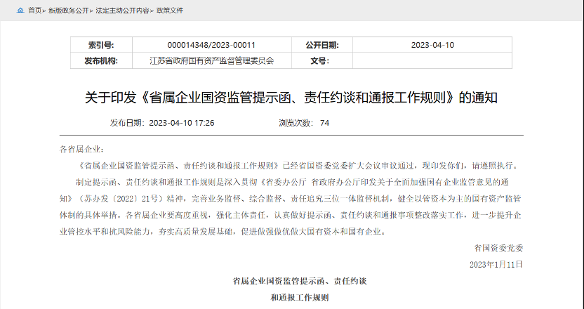The image size is (584, 309).
Task: Click 江苏省政府国有资产监督管理委员会 agency name
Action: click(211, 61)
